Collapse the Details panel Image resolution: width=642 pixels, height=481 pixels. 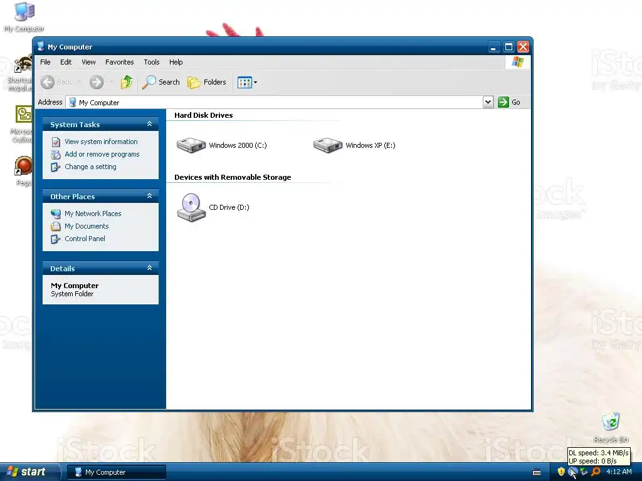tap(149, 268)
